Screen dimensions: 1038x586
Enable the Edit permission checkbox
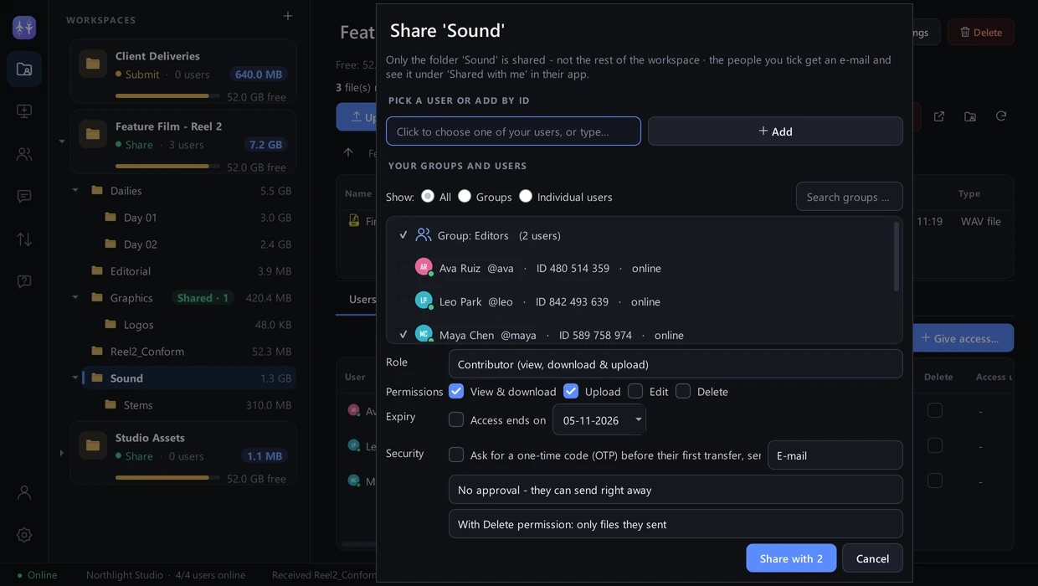[635, 391]
